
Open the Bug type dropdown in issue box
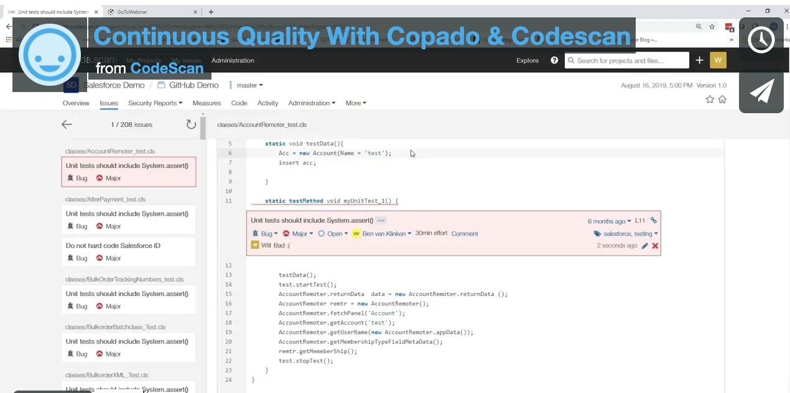click(265, 234)
